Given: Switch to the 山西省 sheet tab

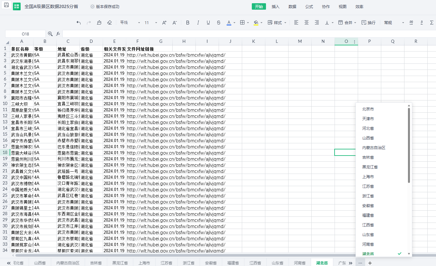Looking at the screenshot, I should pyautogui.click(x=40, y=263).
